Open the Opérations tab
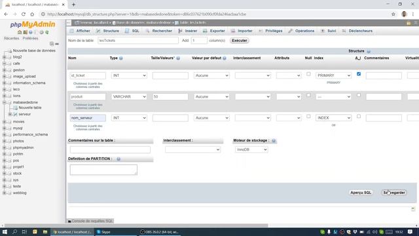 [x=301, y=31]
